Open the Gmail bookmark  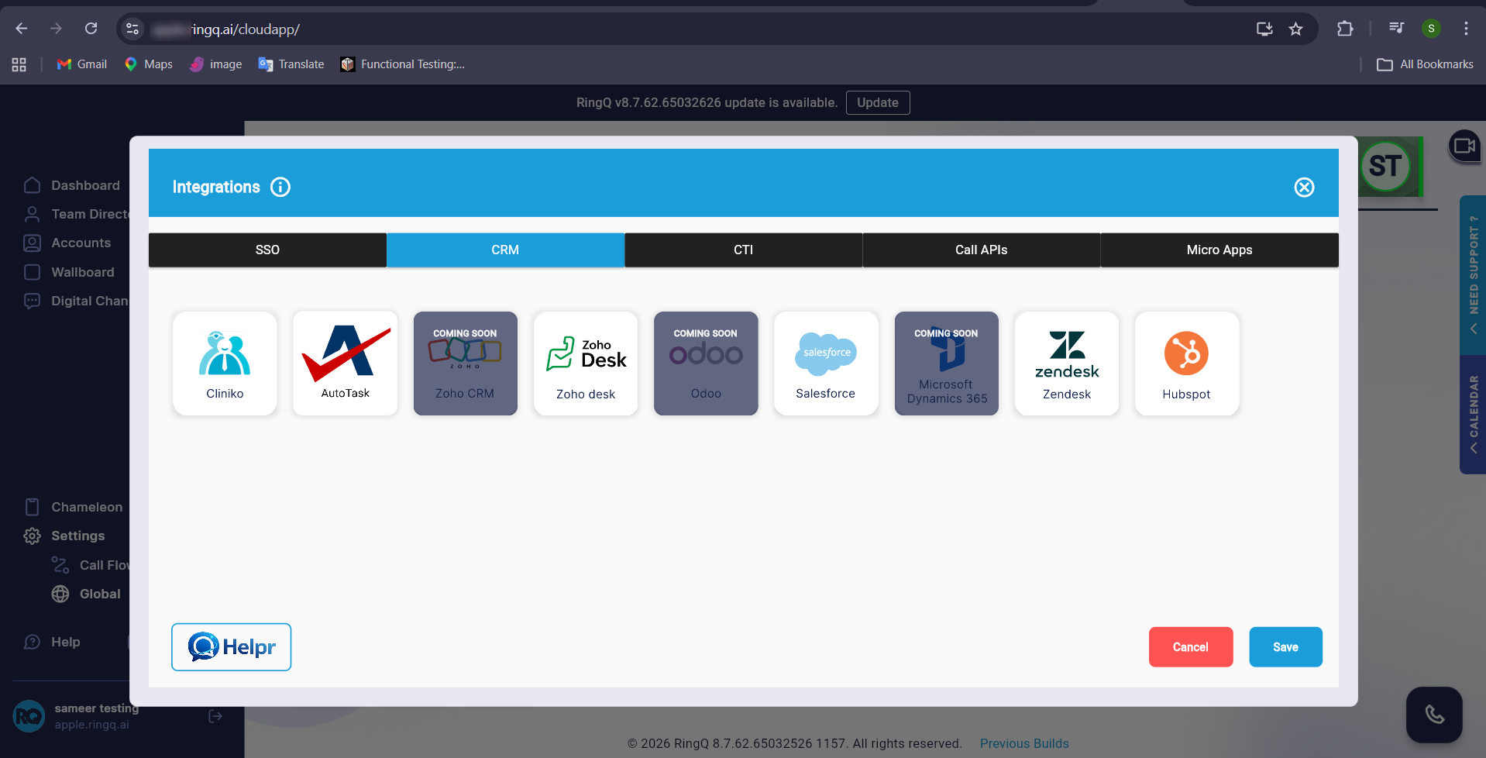82,64
